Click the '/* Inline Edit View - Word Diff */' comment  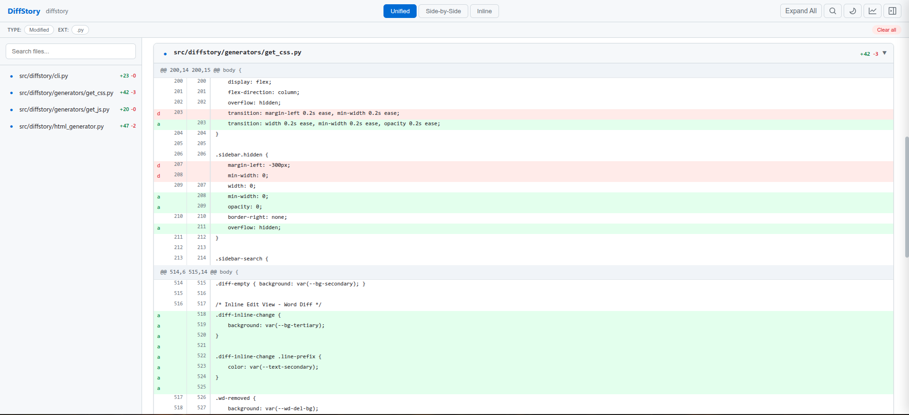coord(524,305)
